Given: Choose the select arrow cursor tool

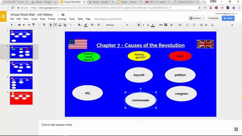Looking at the screenshot, I should coord(50,25).
